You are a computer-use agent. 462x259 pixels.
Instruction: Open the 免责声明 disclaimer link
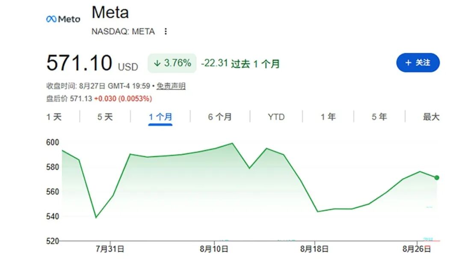click(171, 86)
